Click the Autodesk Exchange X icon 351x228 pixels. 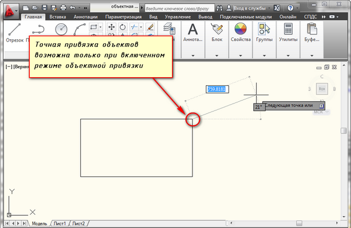tap(277, 8)
